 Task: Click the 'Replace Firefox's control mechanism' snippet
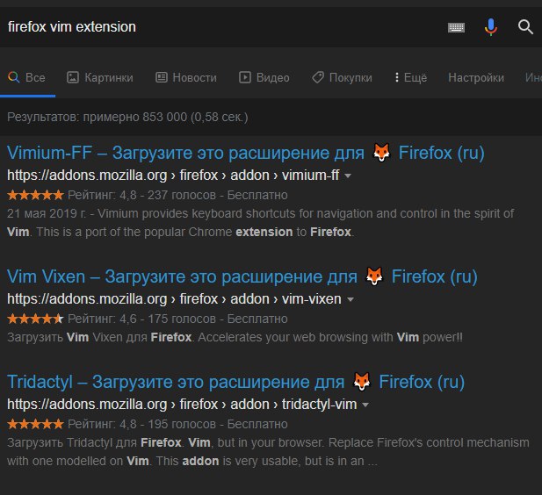pyautogui.click(x=268, y=451)
